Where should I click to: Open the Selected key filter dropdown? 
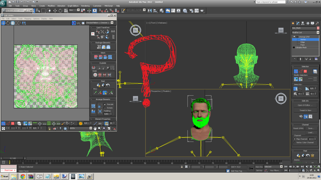click(x=281, y=167)
